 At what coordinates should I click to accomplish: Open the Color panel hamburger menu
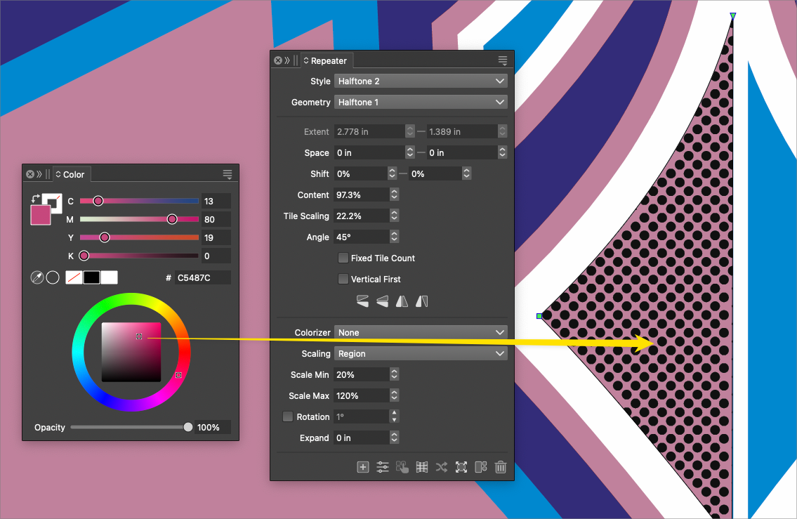point(227,174)
